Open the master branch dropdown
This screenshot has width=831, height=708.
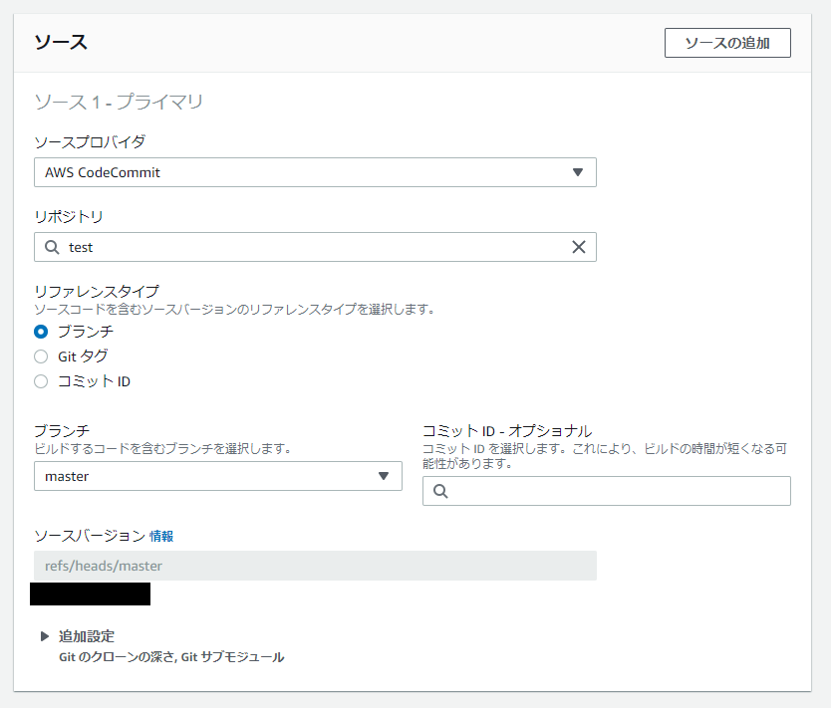click(x=218, y=476)
